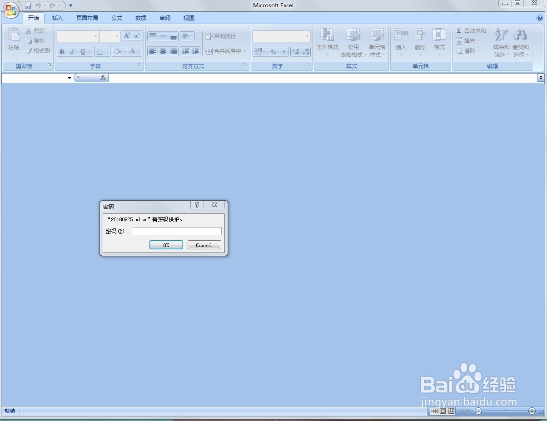Click the comma style icon

283,52
